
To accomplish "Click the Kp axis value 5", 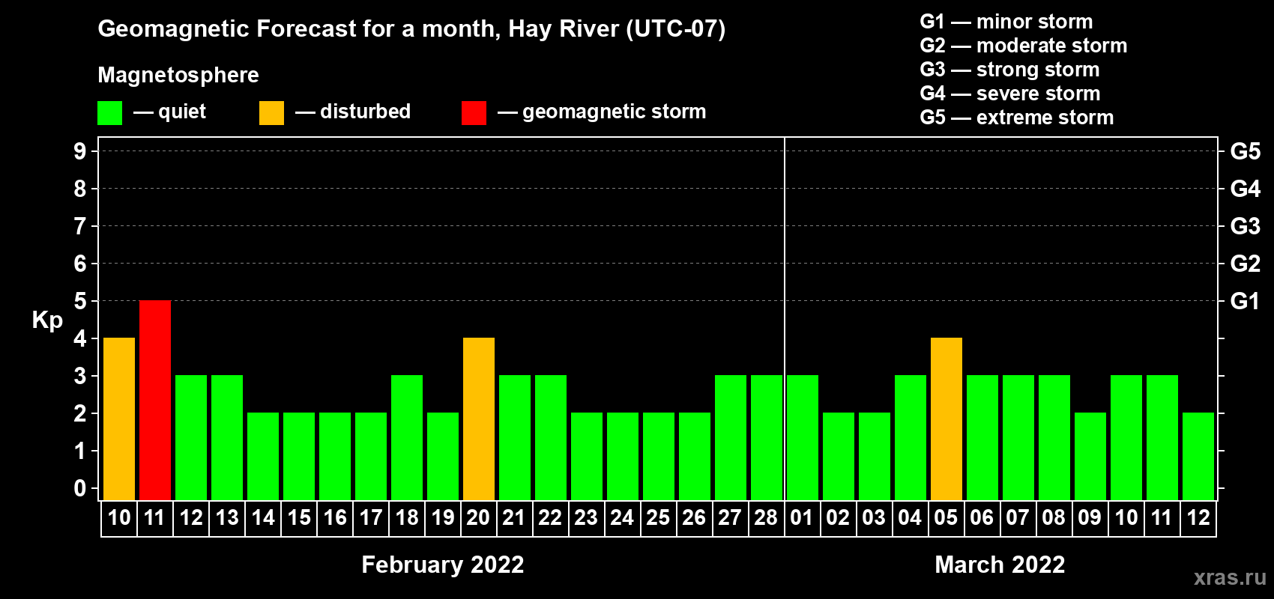I will (79, 301).
